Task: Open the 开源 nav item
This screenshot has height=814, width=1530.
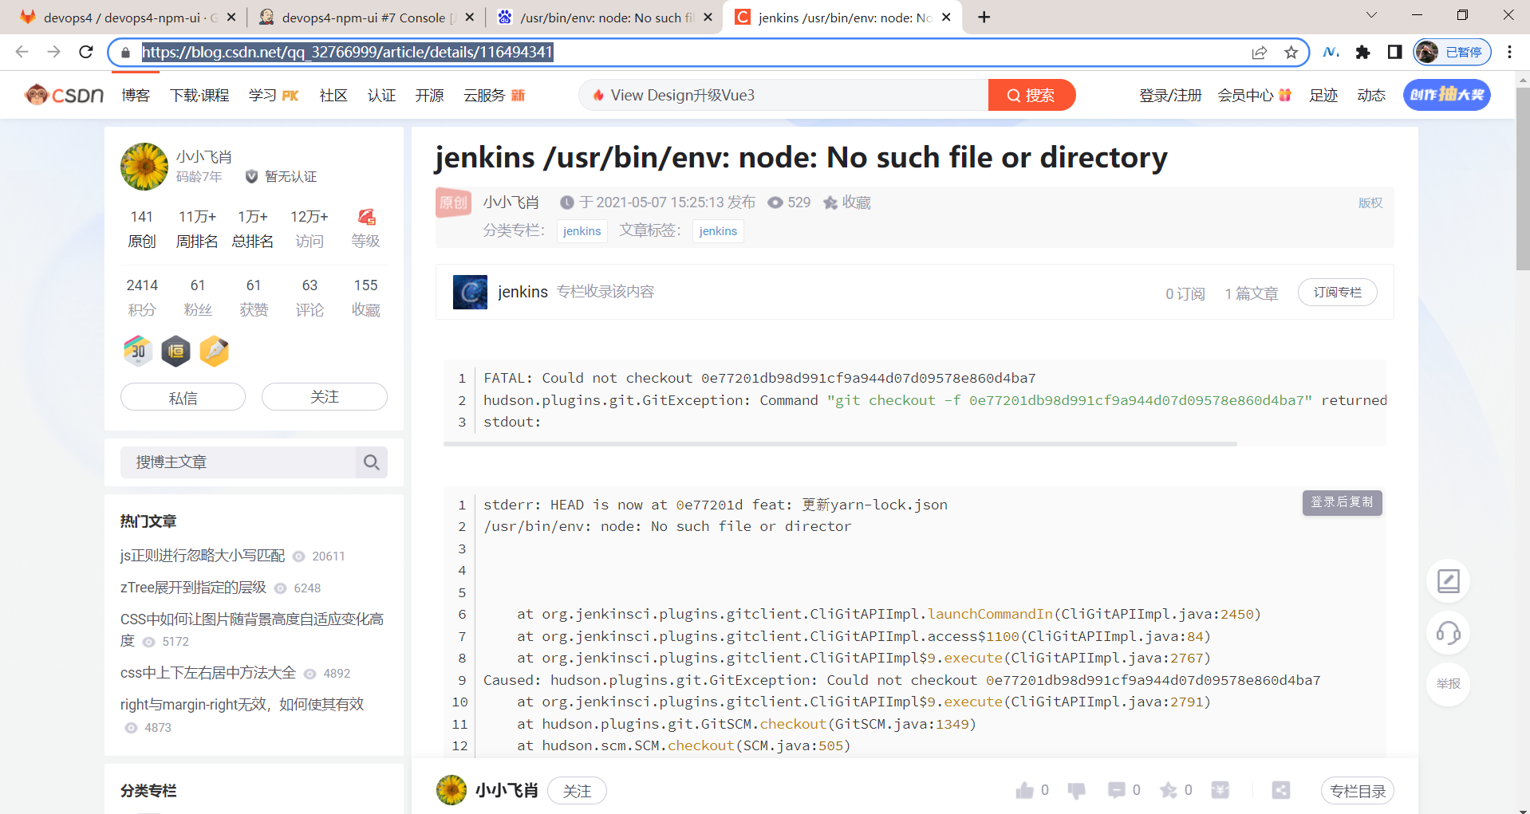Action: [429, 96]
